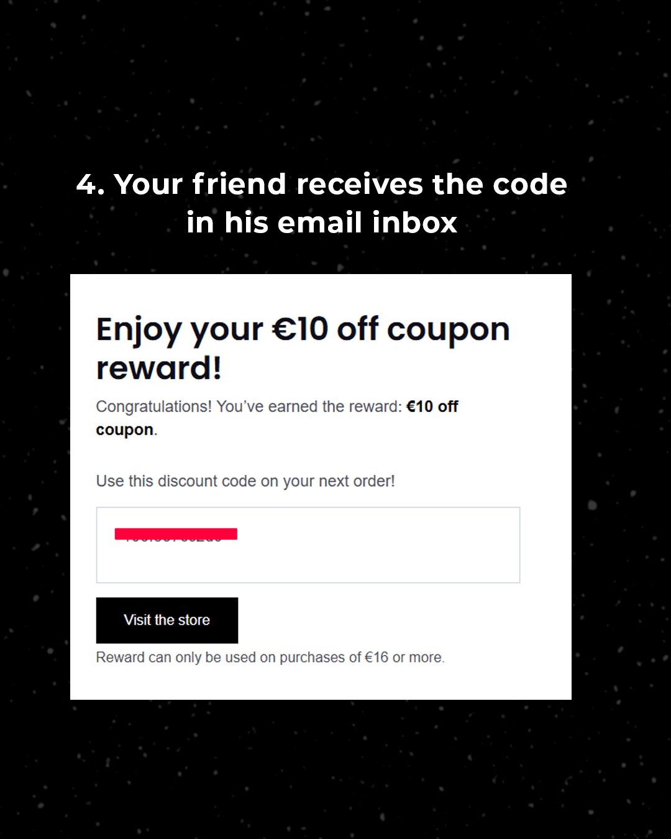
Task: Click 'Use this discount code on your next order!'
Action: [245, 481]
